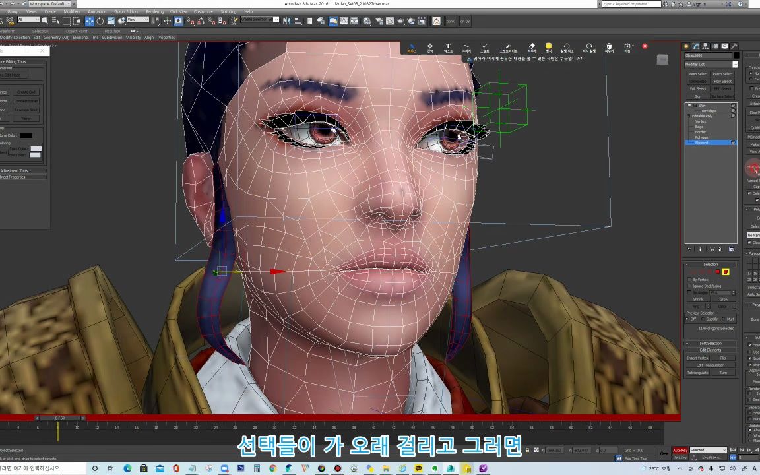The image size is (760, 475).
Task: Open the Modifier List dropdown
Action: point(736,63)
